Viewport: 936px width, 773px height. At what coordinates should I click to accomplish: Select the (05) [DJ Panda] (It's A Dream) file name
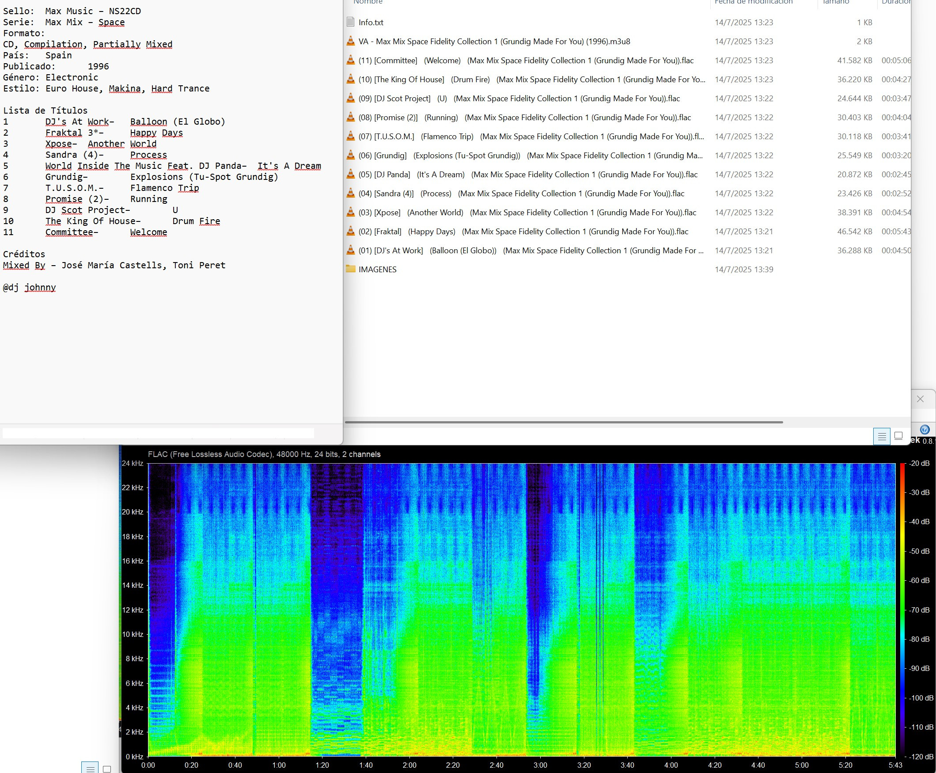pos(528,175)
